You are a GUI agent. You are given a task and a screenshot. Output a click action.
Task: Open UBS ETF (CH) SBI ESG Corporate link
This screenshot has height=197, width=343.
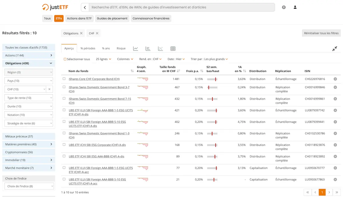[x=97, y=145]
